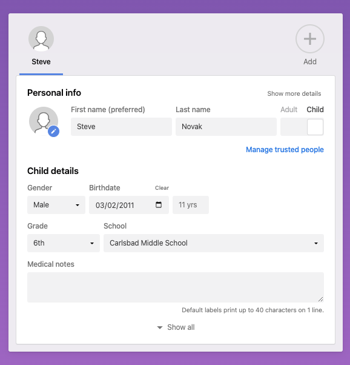350x365 pixels.
Task: Select the Adult label option
Action: click(x=289, y=109)
